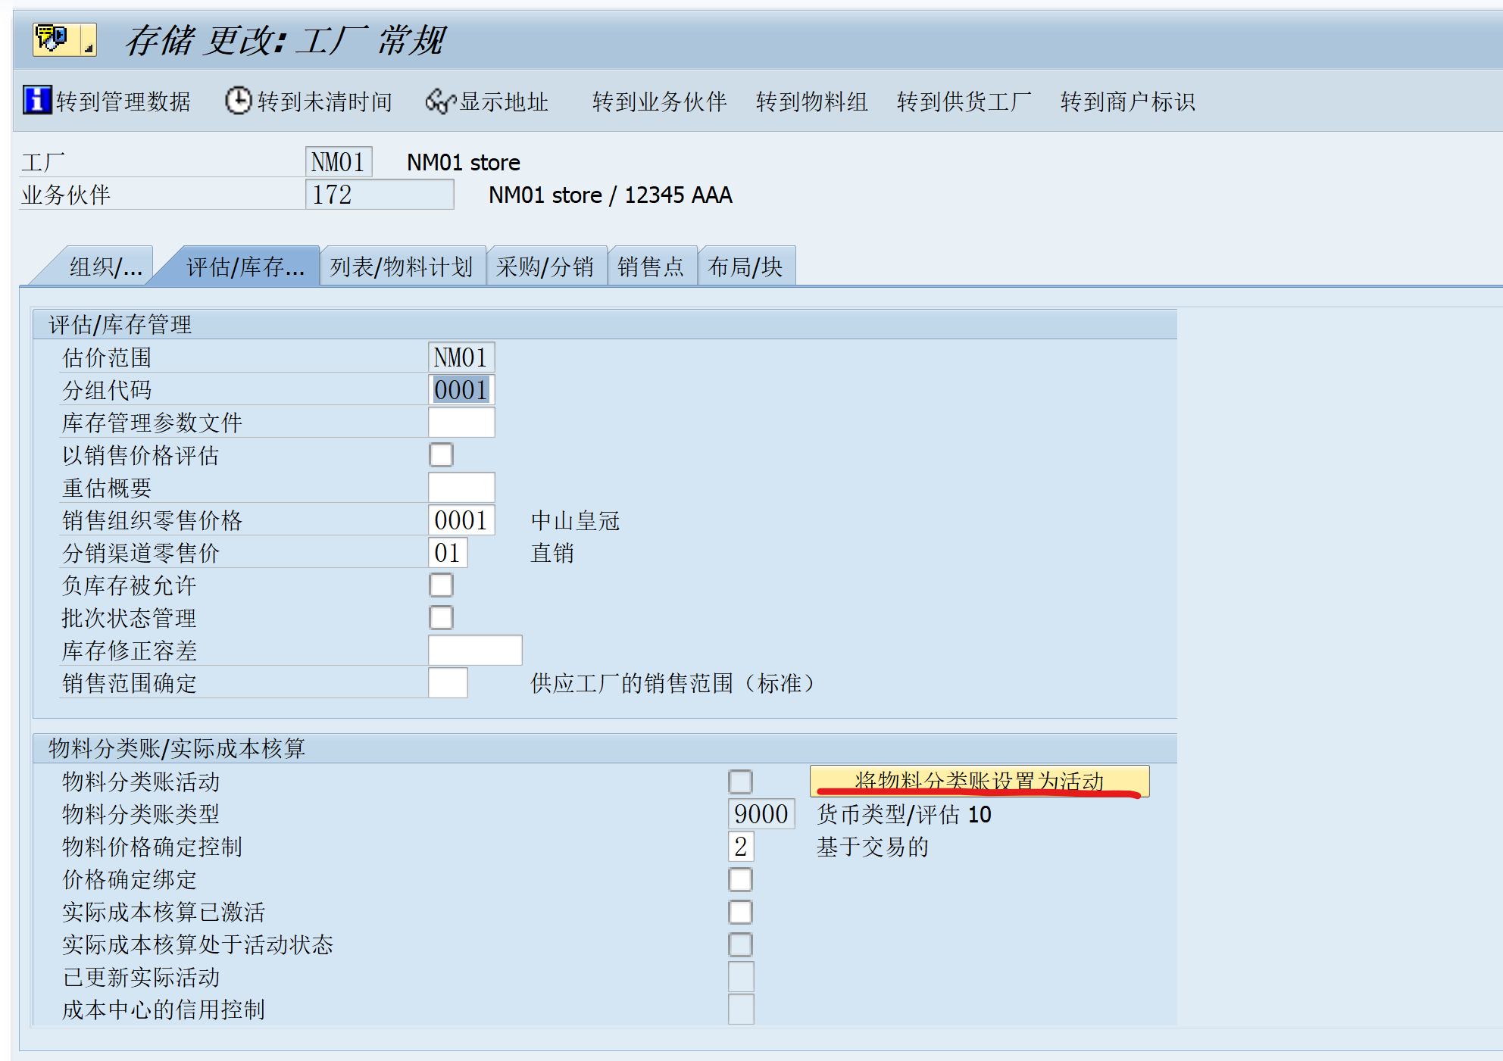Click the SAP object services icon in title bar
Image resolution: width=1503 pixels, height=1061 pixels.
[x=64, y=39]
